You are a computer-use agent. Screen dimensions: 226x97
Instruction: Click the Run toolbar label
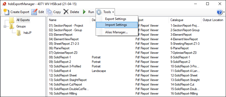[91, 12]
